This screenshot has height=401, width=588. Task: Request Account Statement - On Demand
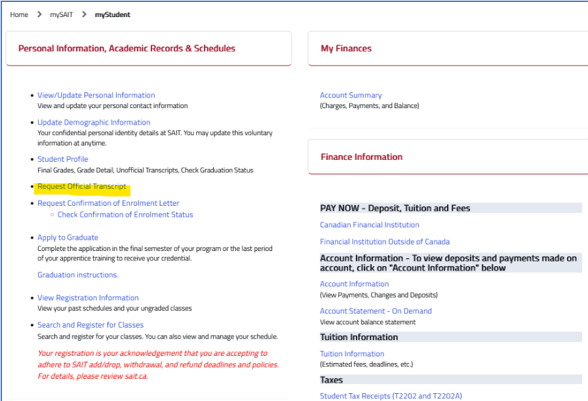click(375, 311)
